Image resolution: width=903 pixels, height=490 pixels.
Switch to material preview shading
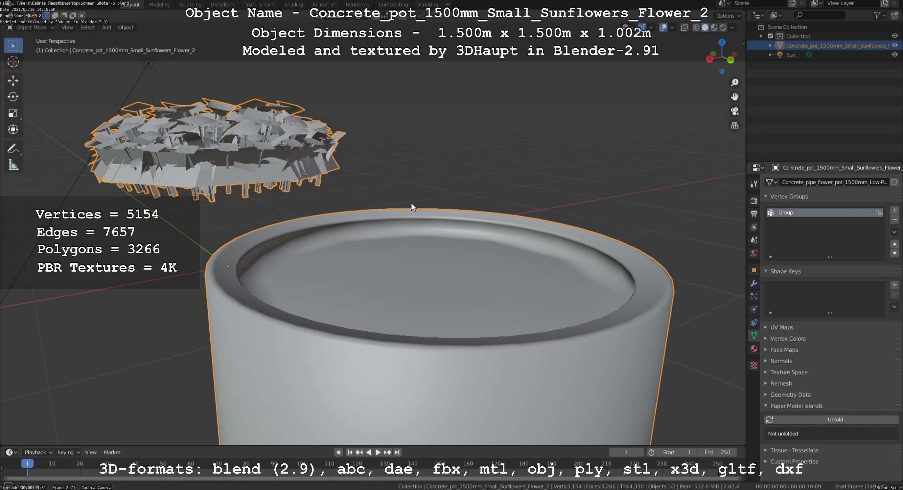(714, 27)
